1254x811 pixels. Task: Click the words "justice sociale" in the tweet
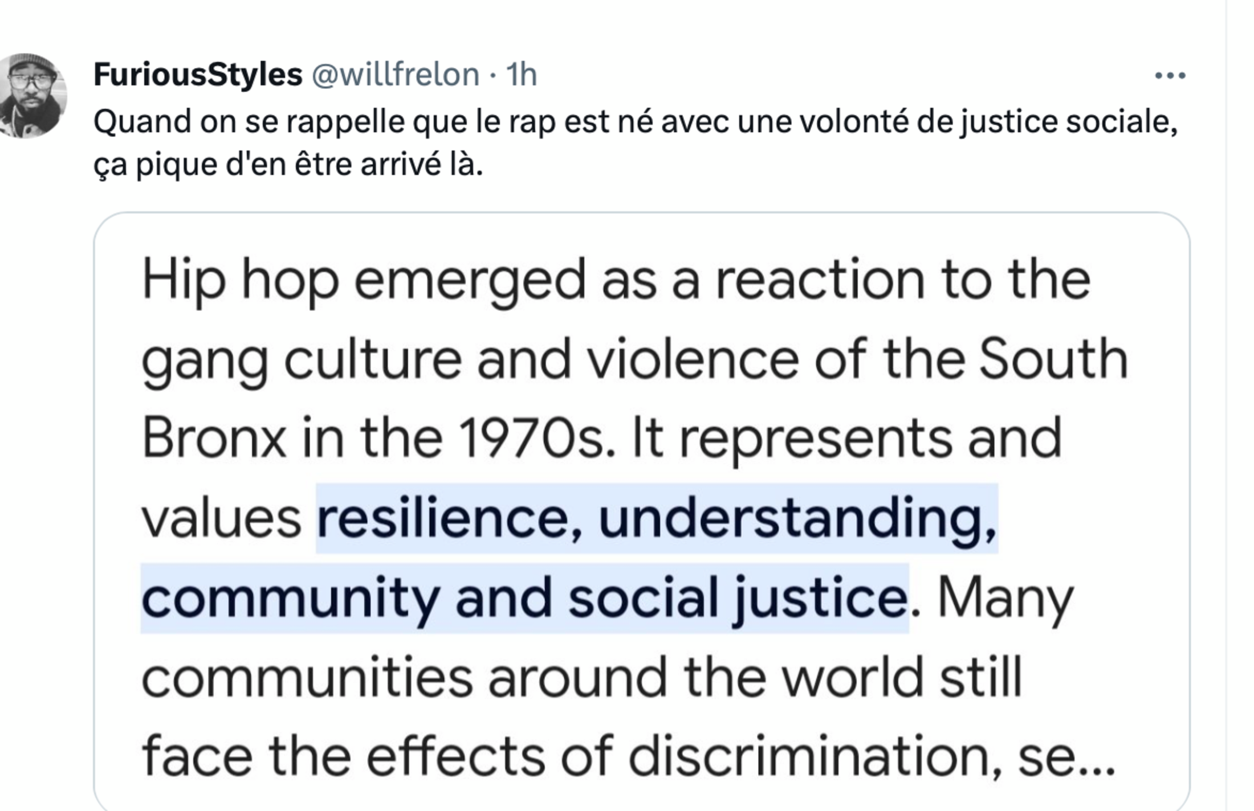tap(1069, 122)
